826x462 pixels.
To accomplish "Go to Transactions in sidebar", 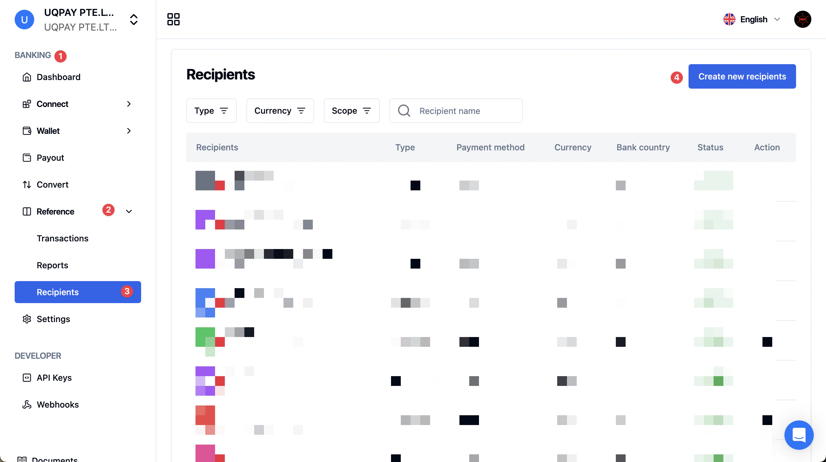I will coord(63,238).
